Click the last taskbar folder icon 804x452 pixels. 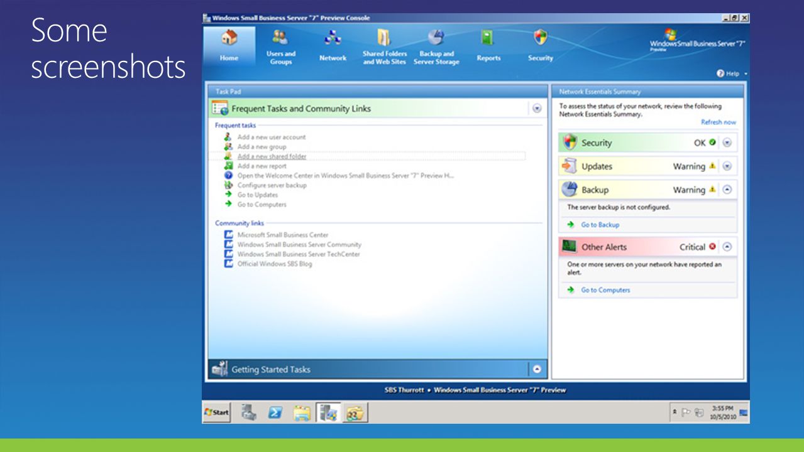coord(355,412)
